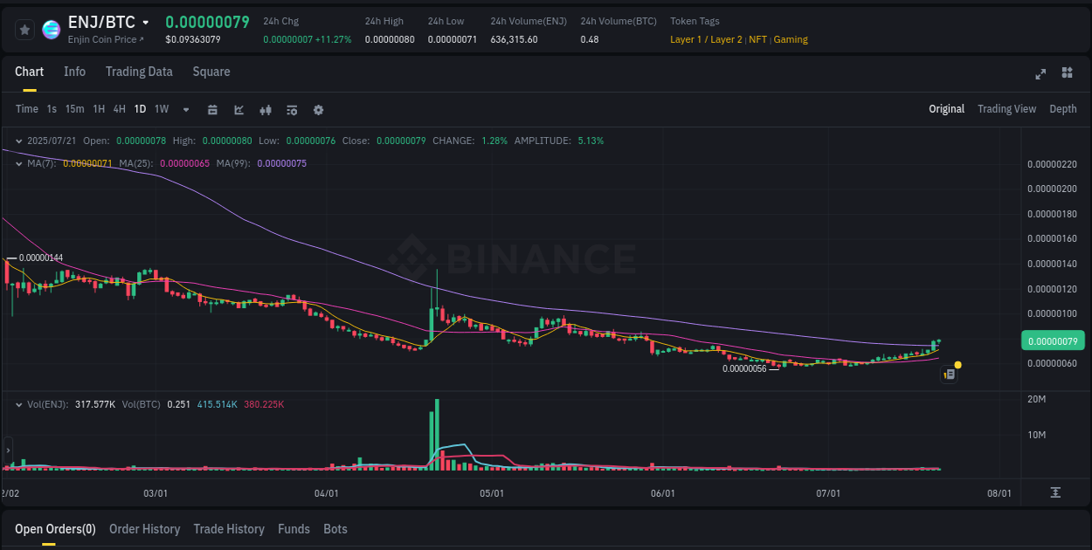
Task: Open the drawing tools chart icon
Action: [x=238, y=110]
